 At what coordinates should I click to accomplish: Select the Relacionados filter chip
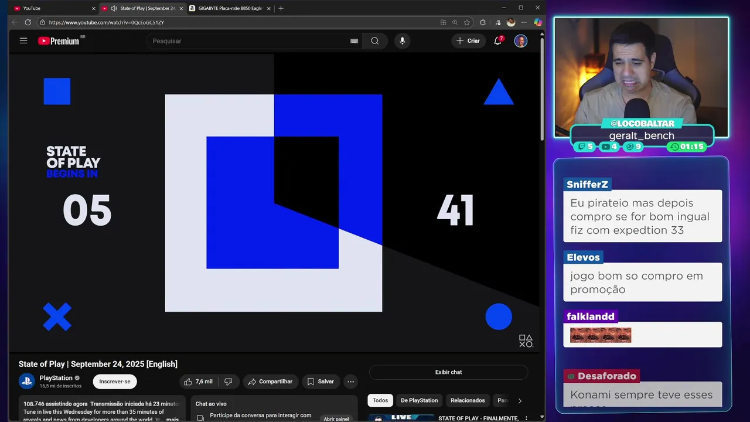(x=468, y=400)
